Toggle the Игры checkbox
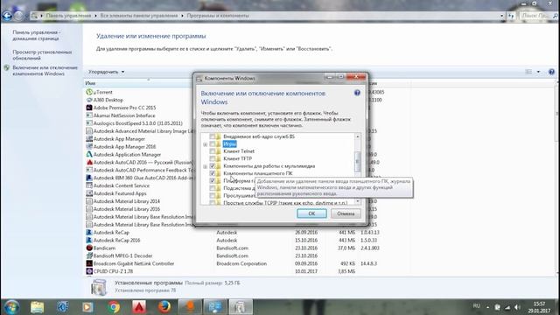Image resolution: width=560 pixels, height=315 pixels. pyautogui.click(x=212, y=143)
